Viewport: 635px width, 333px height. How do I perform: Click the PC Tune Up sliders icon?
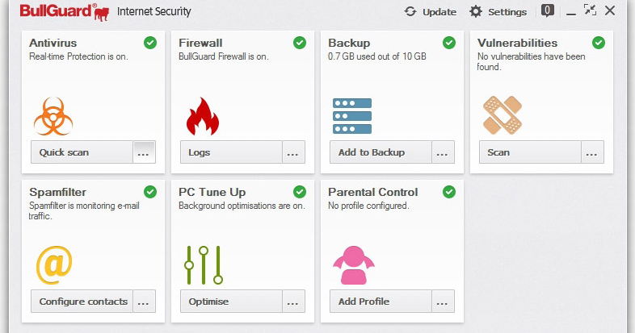(x=204, y=264)
